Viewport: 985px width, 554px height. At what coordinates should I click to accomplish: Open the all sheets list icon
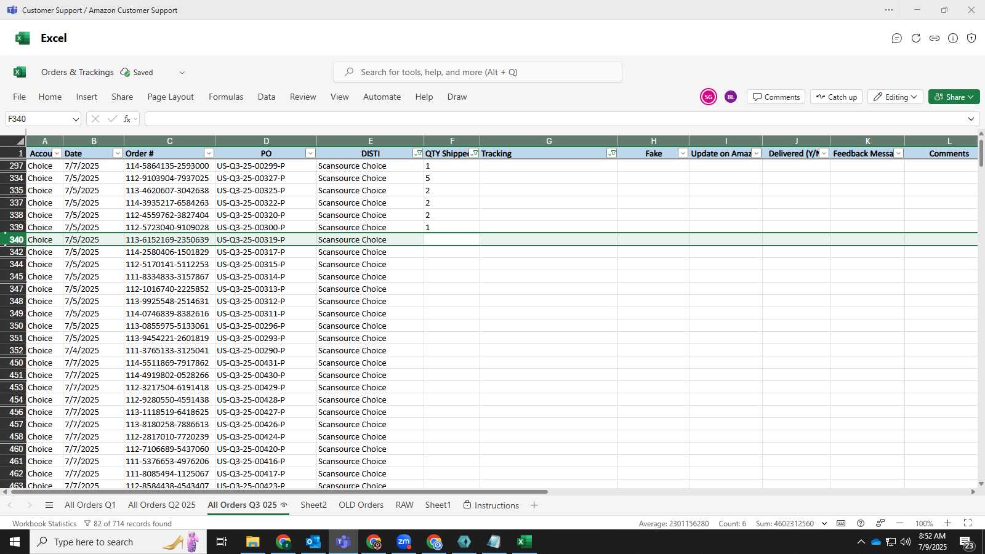pyautogui.click(x=49, y=505)
